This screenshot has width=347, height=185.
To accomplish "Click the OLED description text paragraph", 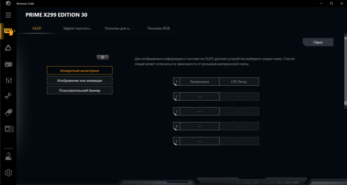I will pyautogui.click(x=215, y=62).
